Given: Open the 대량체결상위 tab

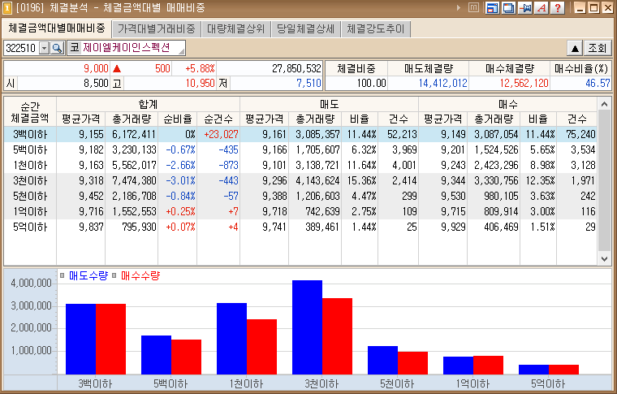Looking at the screenshot, I should coord(235,28).
